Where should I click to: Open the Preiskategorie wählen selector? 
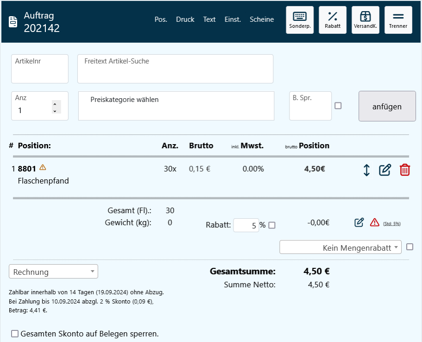(176, 106)
